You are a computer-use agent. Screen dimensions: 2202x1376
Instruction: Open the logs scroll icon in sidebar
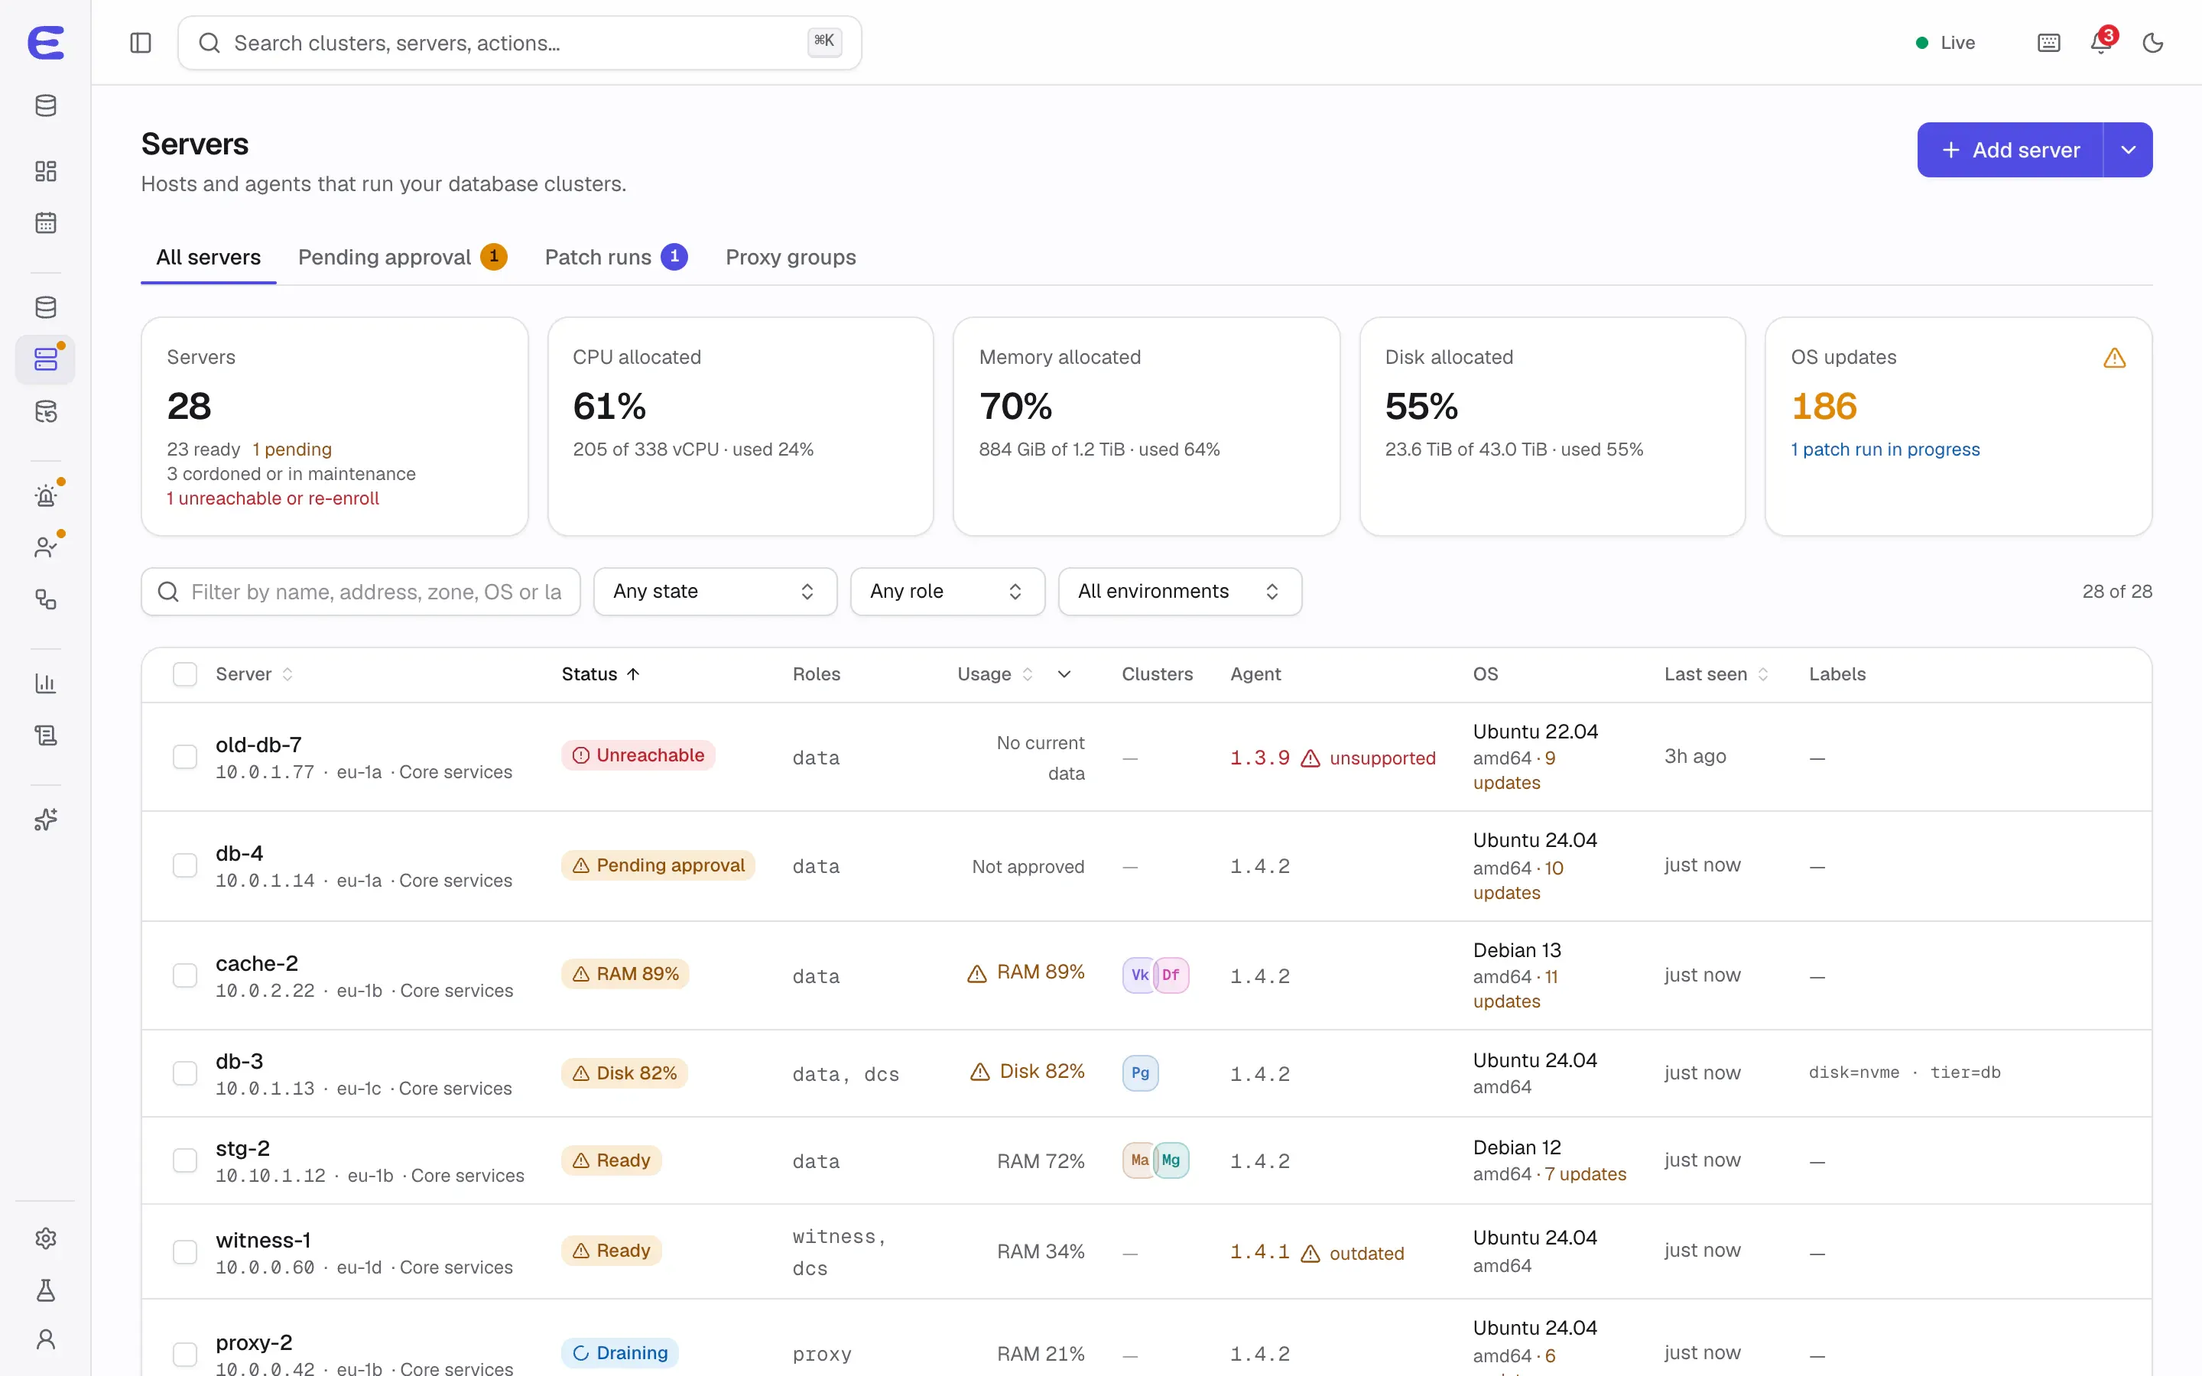pos(46,735)
